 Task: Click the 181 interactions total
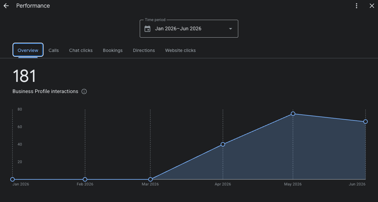[x=24, y=76]
